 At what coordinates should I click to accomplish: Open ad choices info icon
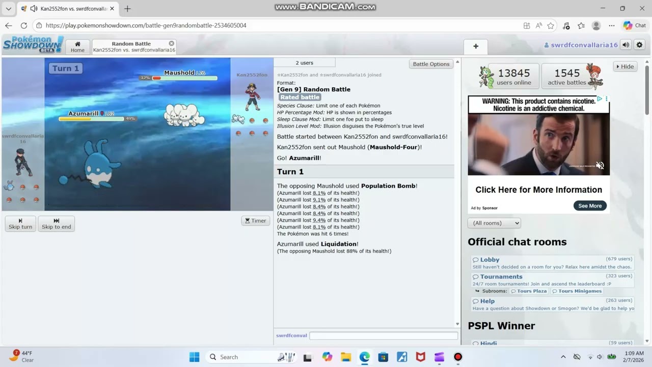(600, 98)
